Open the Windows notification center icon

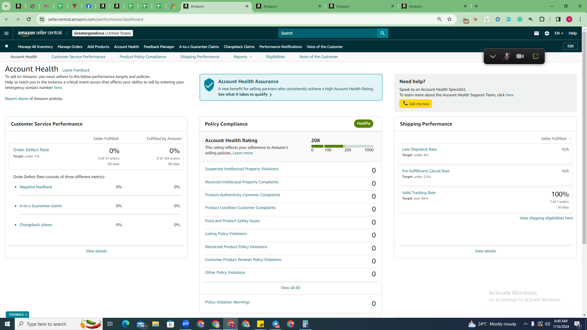(x=578, y=324)
